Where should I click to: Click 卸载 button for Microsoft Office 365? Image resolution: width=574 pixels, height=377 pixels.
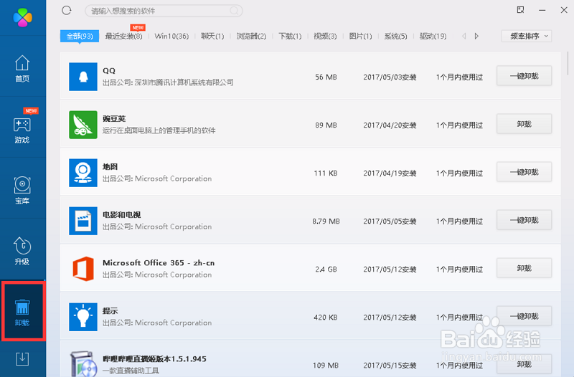[x=524, y=268]
